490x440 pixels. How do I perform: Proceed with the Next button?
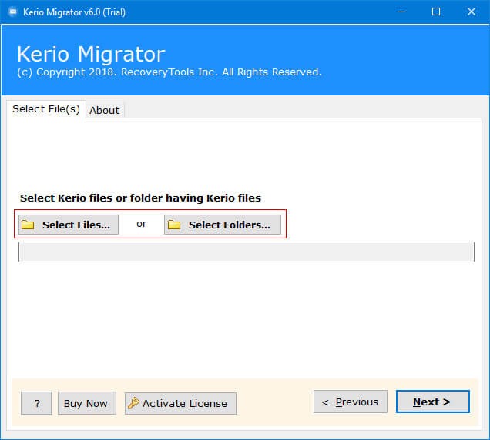(432, 402)
